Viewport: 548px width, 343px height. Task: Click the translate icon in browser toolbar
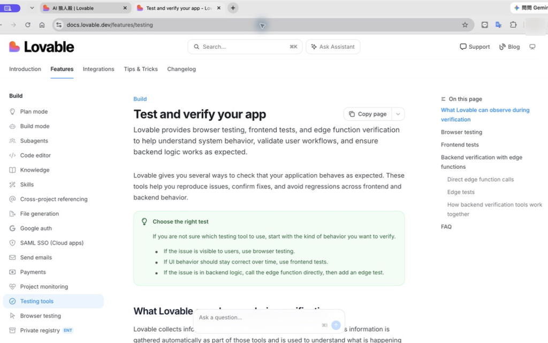499,25
